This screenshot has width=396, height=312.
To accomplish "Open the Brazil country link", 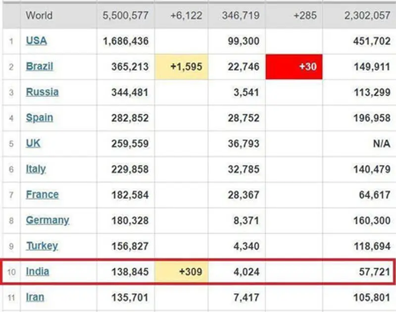I will coord(40,67).
